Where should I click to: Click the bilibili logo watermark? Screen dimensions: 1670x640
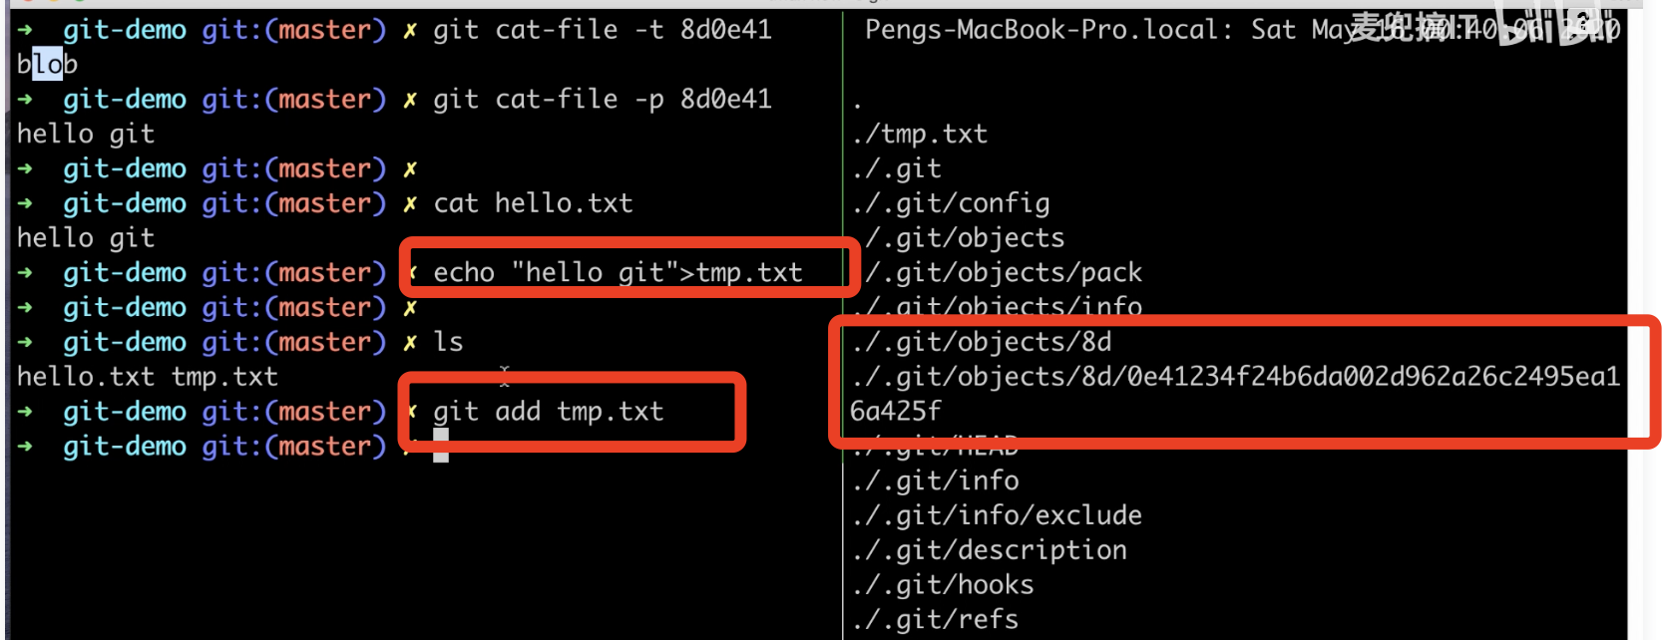click(x=1566, y=27)
